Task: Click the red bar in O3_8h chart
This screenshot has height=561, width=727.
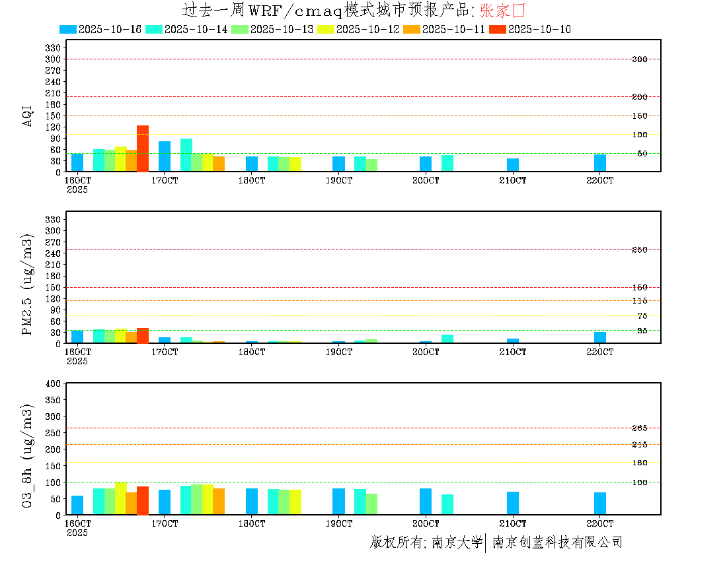Action: (143, 501)
